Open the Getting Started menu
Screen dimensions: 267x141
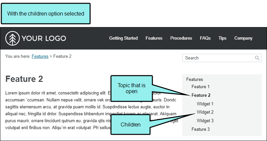tap(124, 38)
